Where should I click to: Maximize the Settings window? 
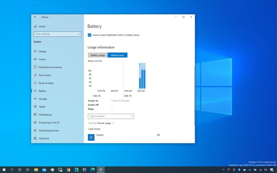(183, 17)
